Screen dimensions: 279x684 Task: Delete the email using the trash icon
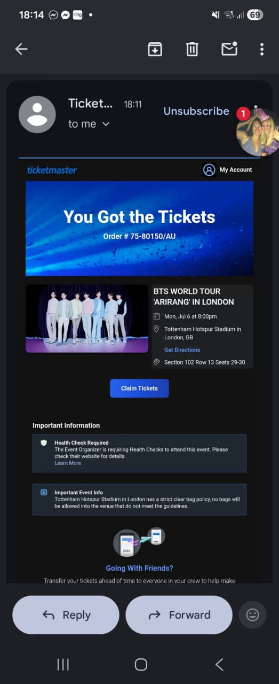192,49
